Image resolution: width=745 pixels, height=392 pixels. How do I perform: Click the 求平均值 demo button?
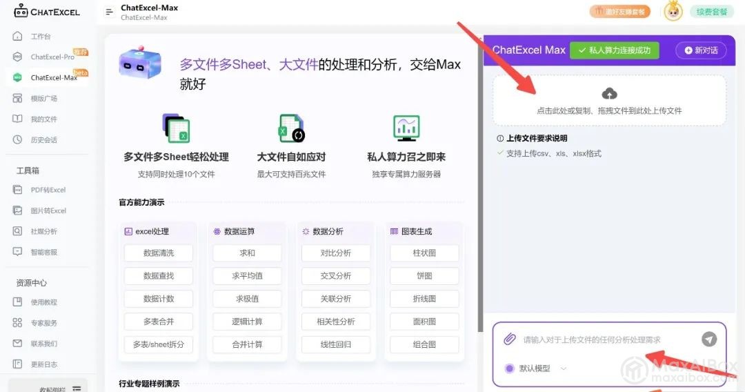tap(247, 276)
